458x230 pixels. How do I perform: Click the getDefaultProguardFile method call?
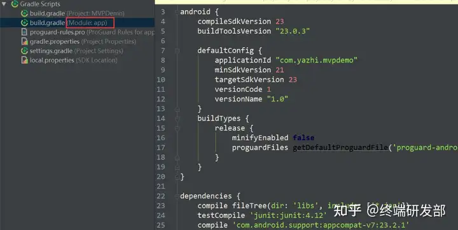pyautogui.click(x=340, y=148)
